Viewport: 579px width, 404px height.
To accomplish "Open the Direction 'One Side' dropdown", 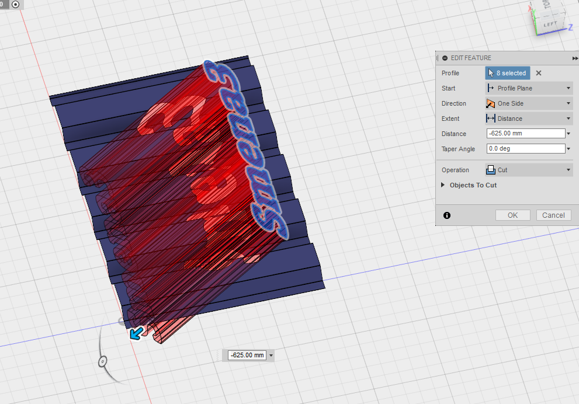I will pos(529,103).
